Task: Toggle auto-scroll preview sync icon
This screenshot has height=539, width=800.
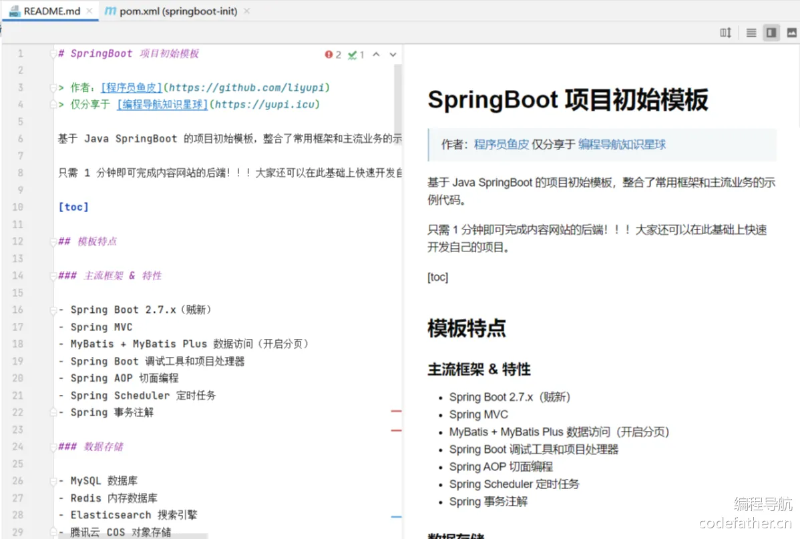Action: click(725, 33)
